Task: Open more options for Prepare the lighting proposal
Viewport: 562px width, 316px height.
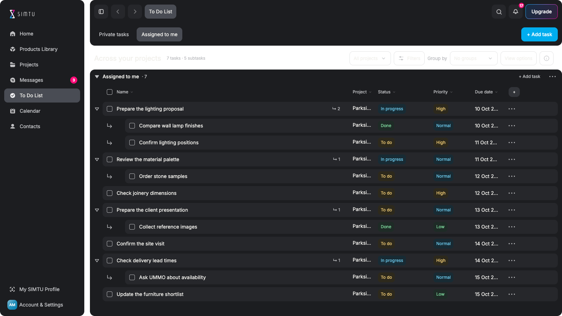Action: (512, 109)
